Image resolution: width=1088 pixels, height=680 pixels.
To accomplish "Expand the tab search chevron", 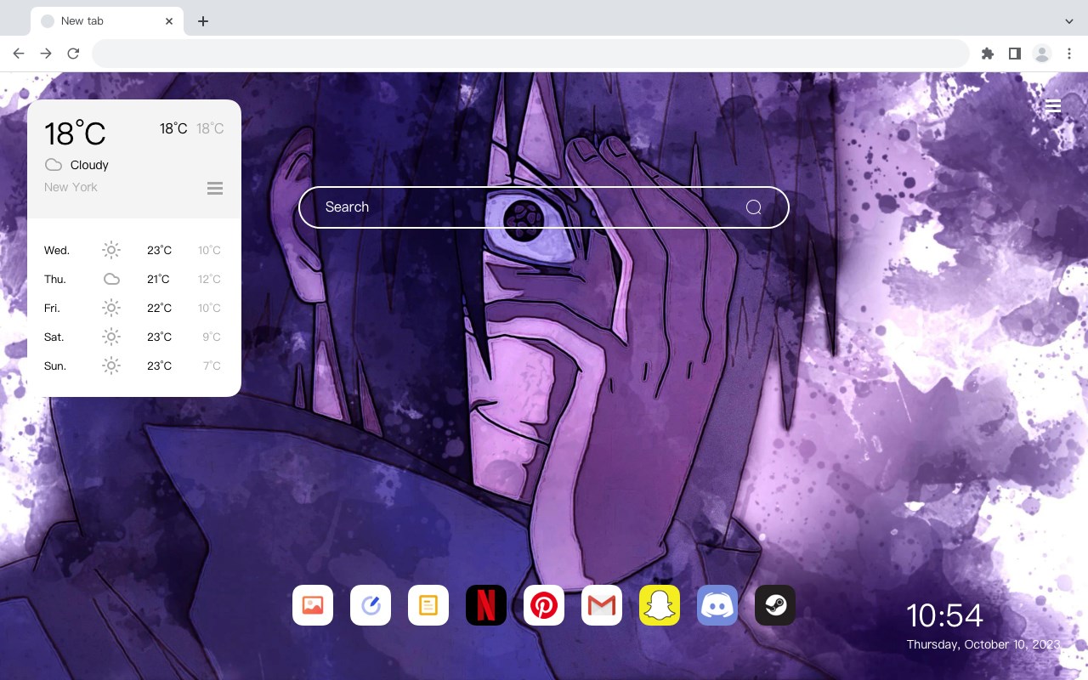I will (1069, 21).
